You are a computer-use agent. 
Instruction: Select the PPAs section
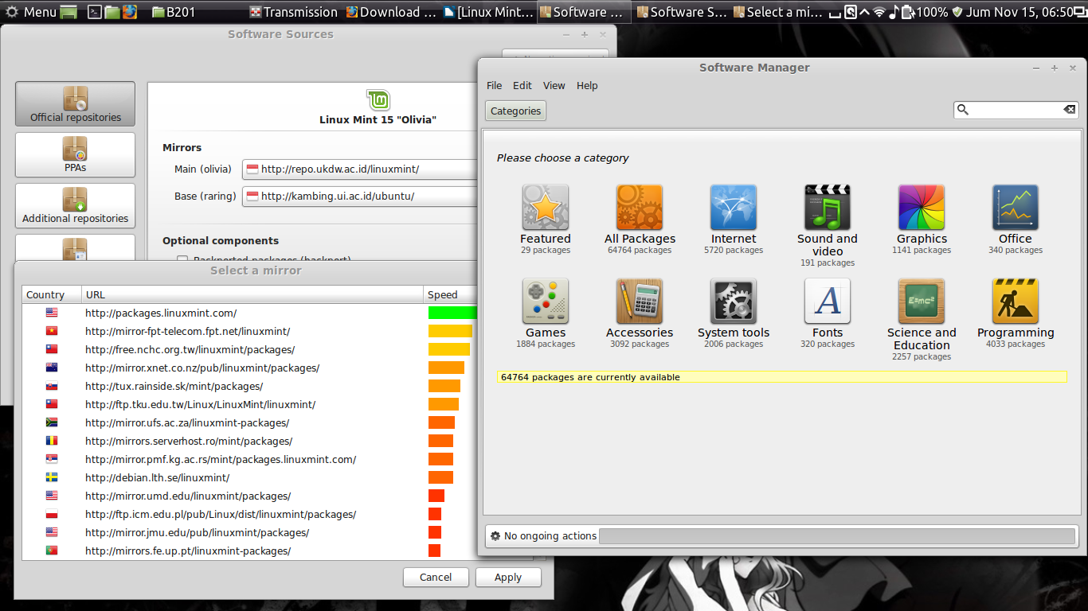tap(75, 154)
